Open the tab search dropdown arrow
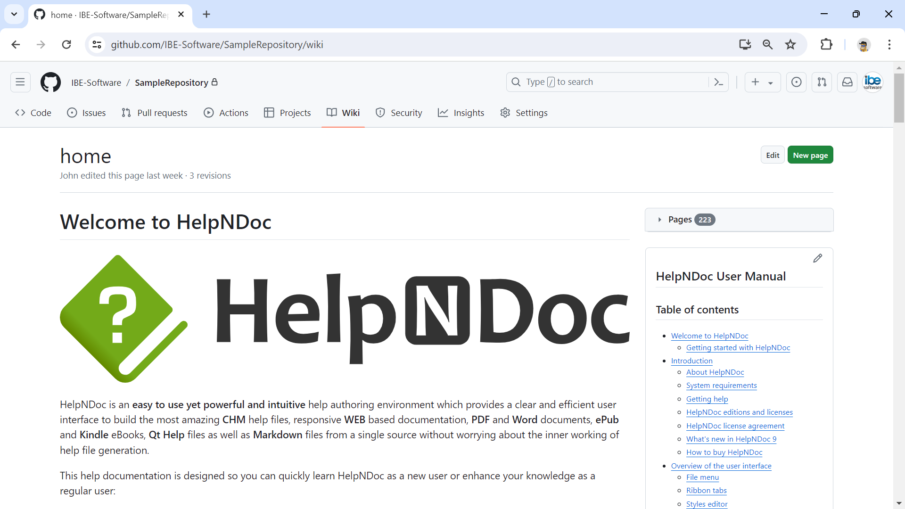Viewport: 905px width, 509px height. pyautogui.click(x=14, y=14)
